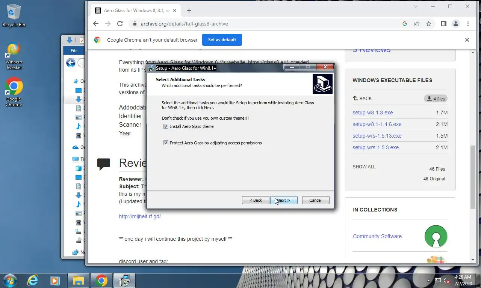Image resolution: width=481 pixels, height=288 pixels.
Task: Open the mijhelt.rf.gd link
Action: tap(140, 216)
